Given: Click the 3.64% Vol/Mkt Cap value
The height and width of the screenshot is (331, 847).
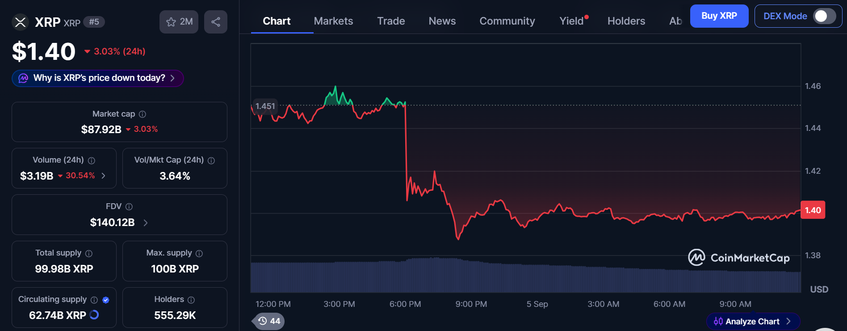Looking at the screenshot, I should coord(175,176).
